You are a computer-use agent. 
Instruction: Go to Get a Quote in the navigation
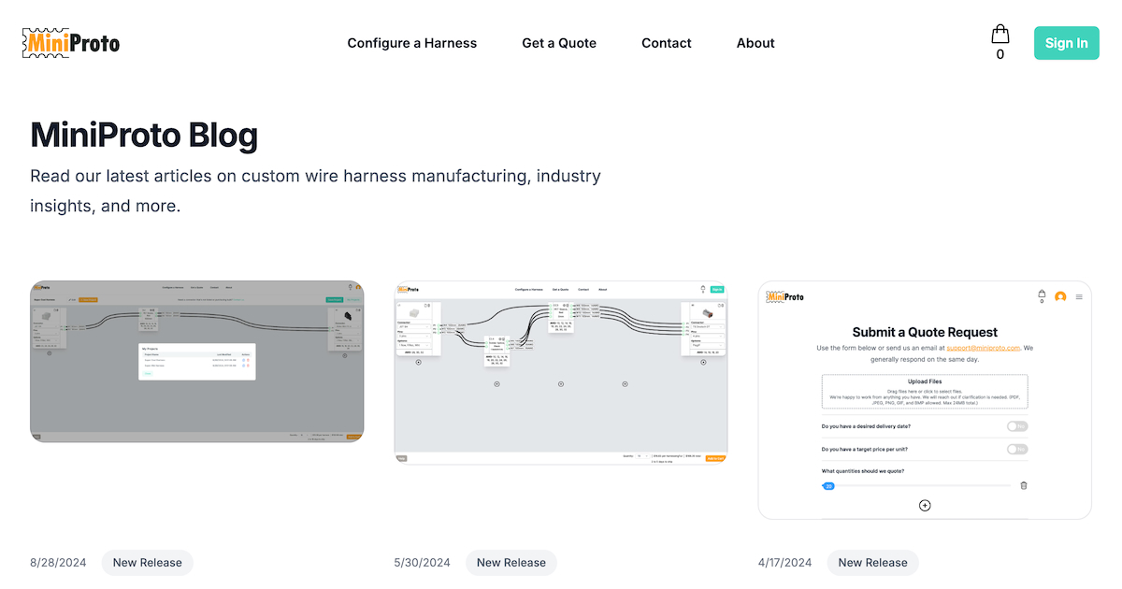559,43
